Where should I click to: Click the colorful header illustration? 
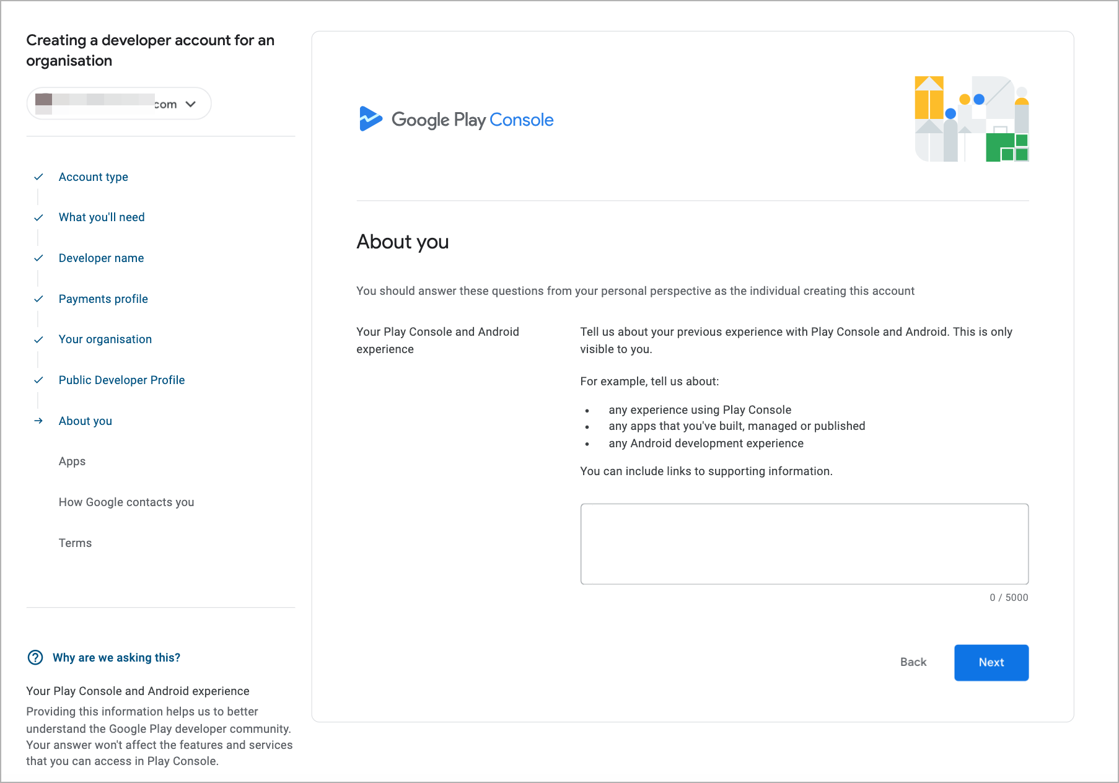pyautogui.click(x=972, y=119)
